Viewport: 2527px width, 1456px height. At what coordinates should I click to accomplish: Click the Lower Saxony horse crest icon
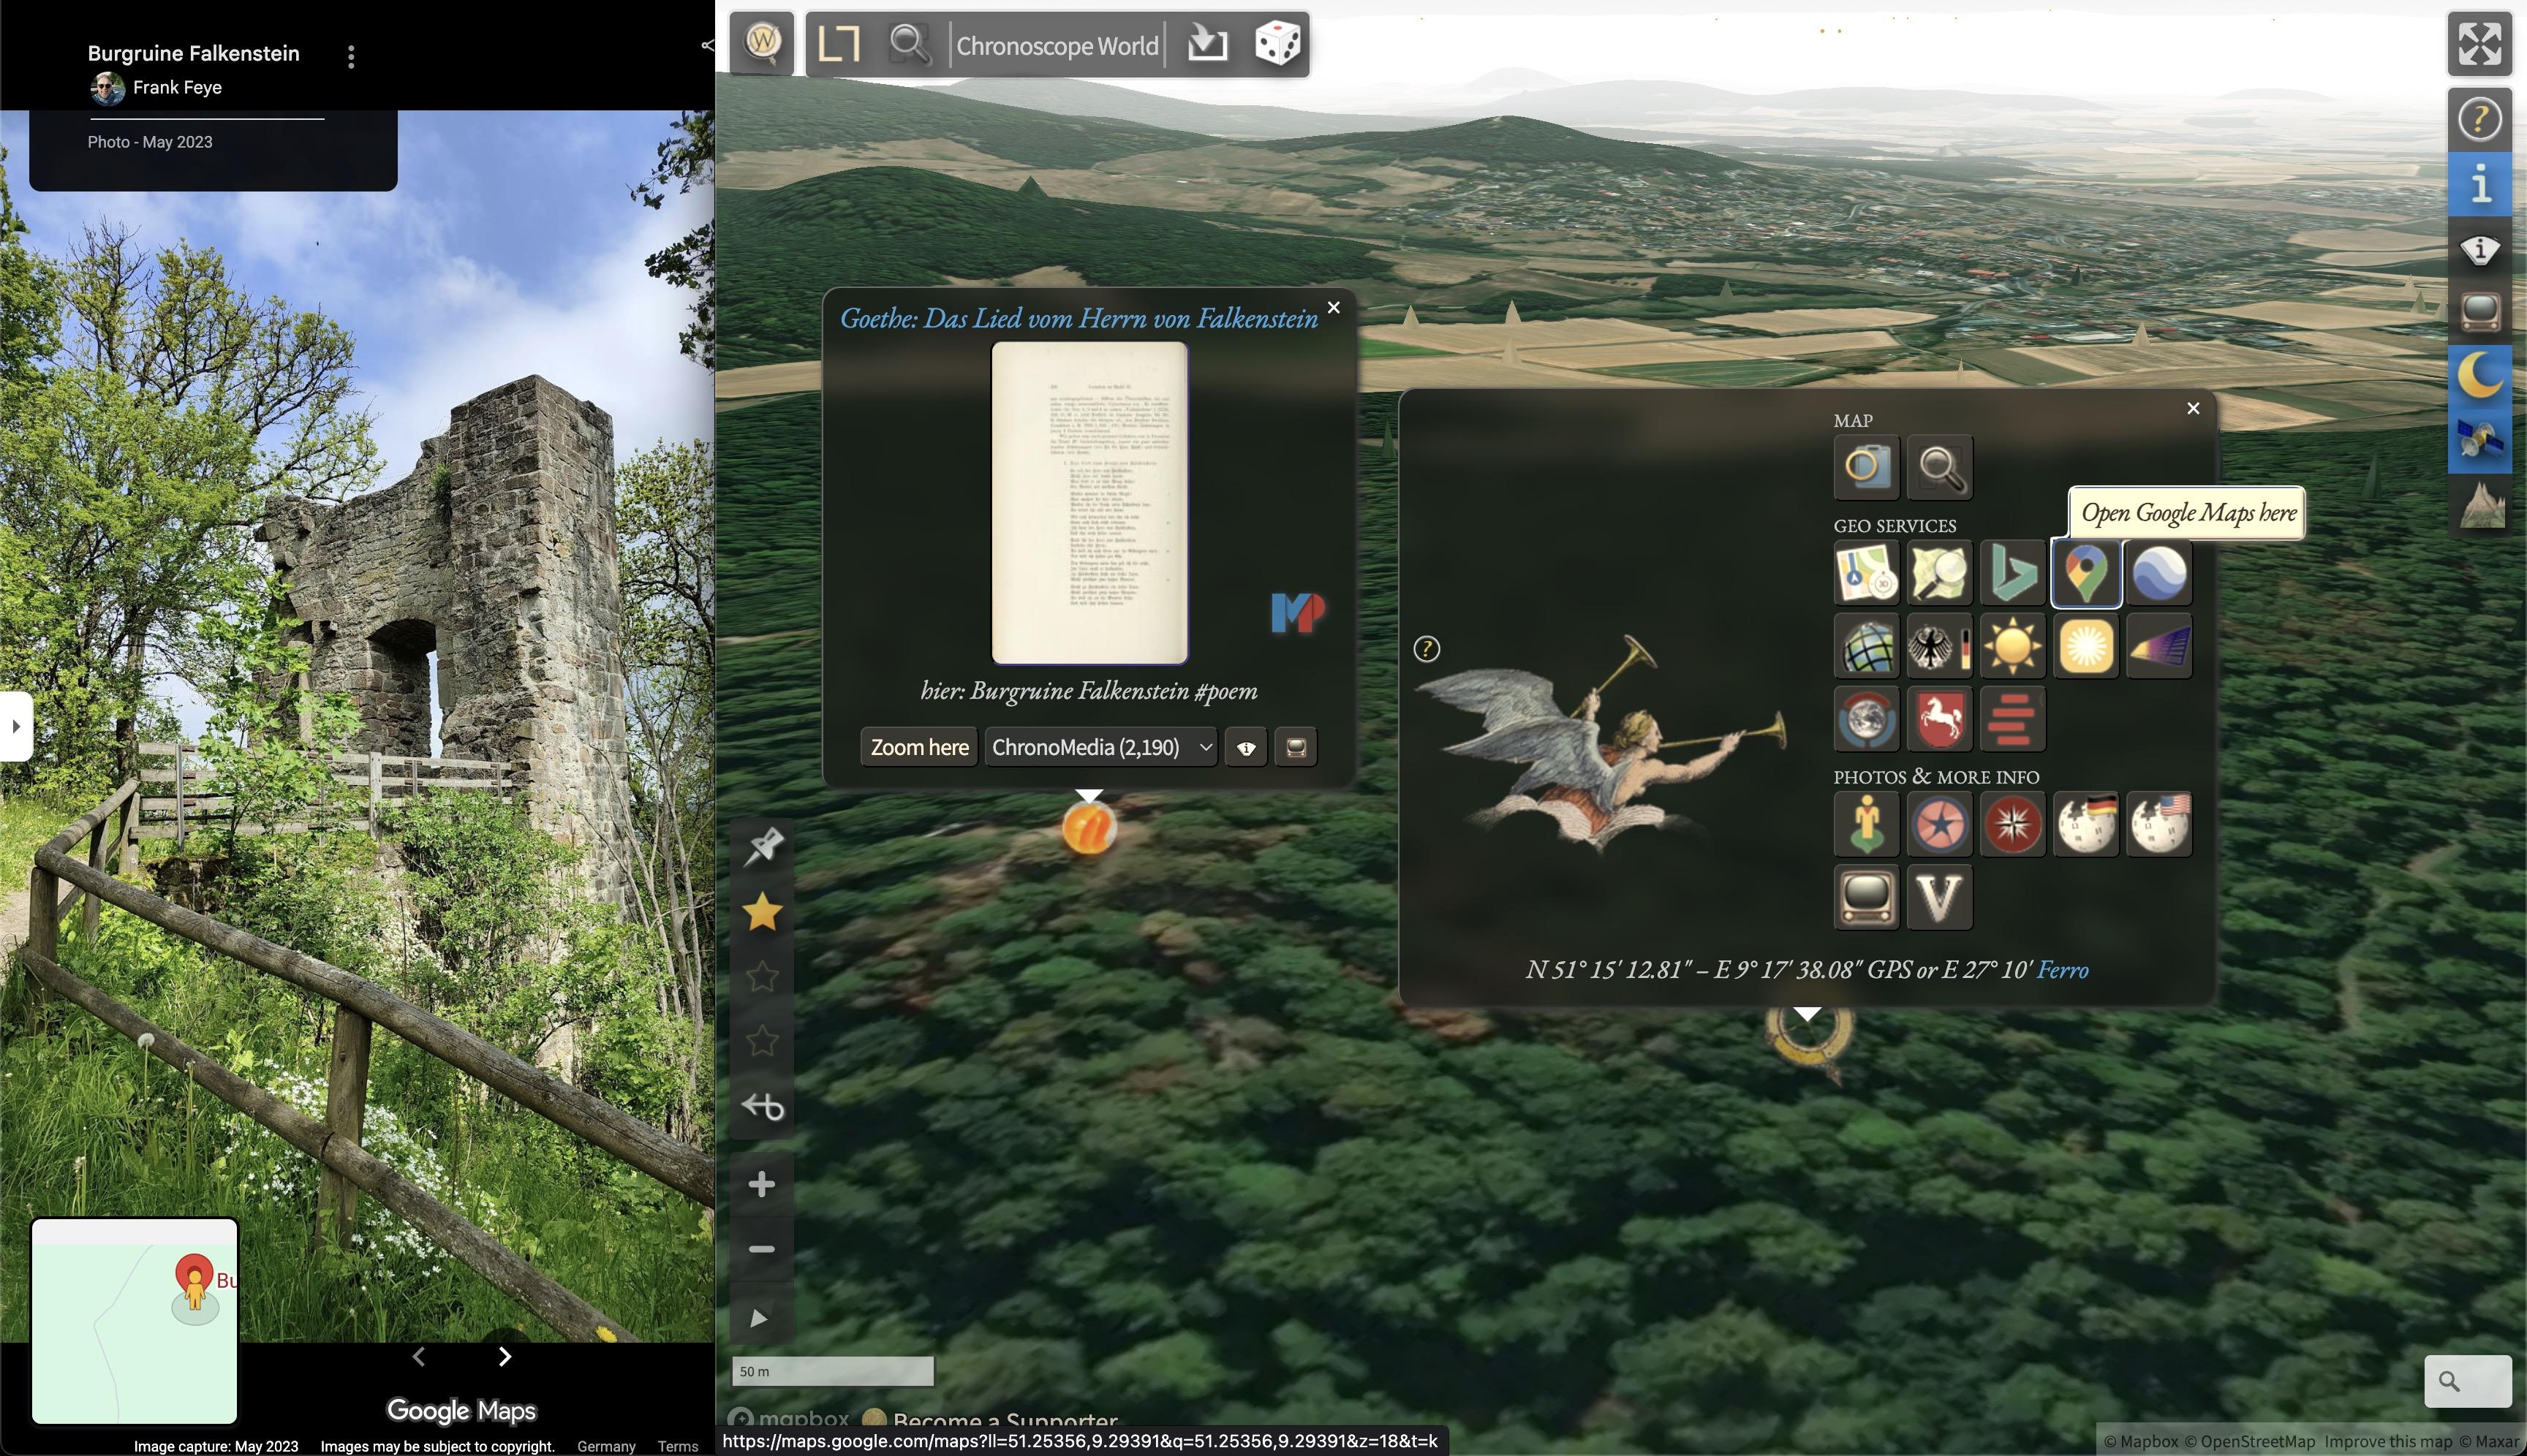pyautogui.click(x=1939, y=719)
